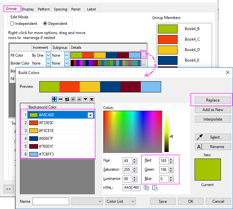Image resolution: width=233 pixels, height=209 pixels.
Task: Click the New/Current color preview swatch
Action: click(x=208, y=170)
